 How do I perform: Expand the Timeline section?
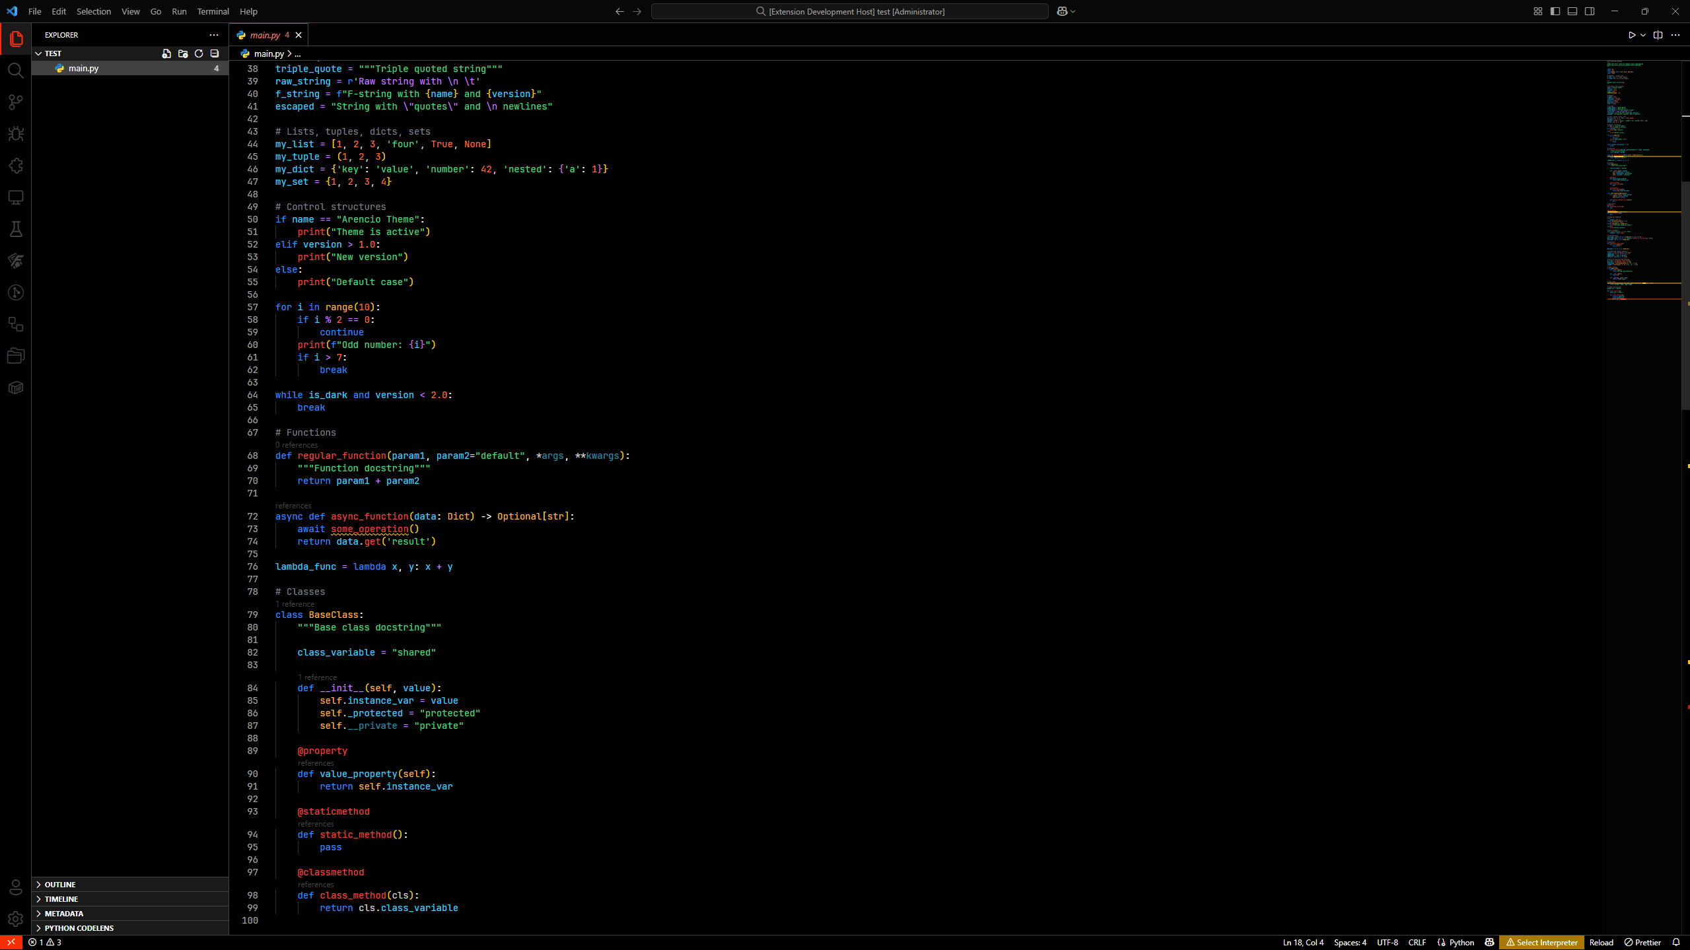(x=61, y=899)
